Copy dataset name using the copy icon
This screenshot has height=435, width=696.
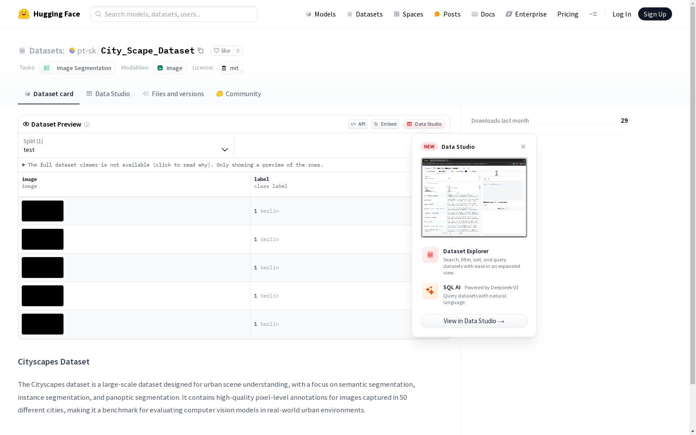coord(201,50)
